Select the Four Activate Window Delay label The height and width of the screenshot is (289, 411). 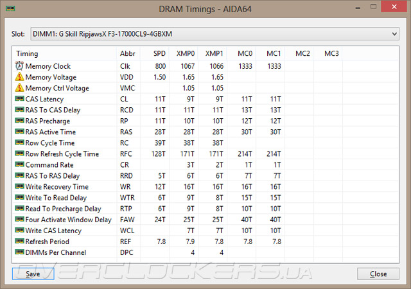coord(69,220)
